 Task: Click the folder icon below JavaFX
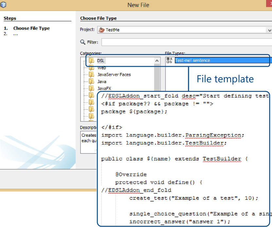point(91,95)
